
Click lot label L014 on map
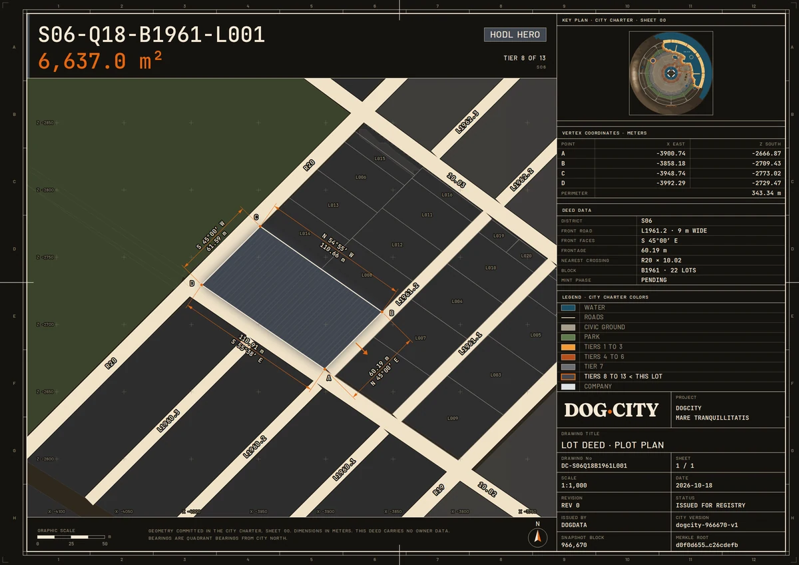305,234
